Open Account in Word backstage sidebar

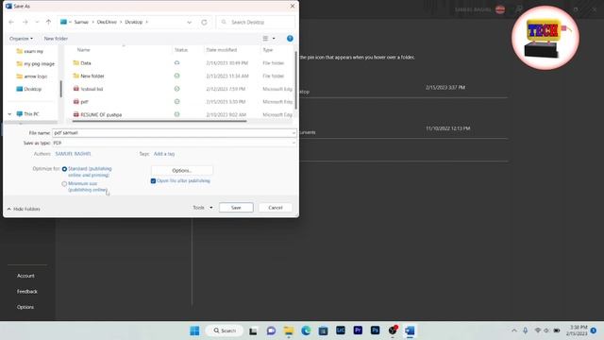[25, 276]
